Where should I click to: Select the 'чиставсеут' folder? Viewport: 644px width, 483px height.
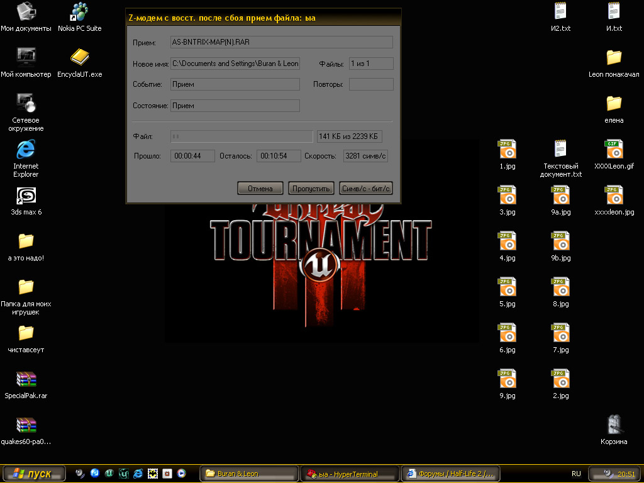(26, 339)
